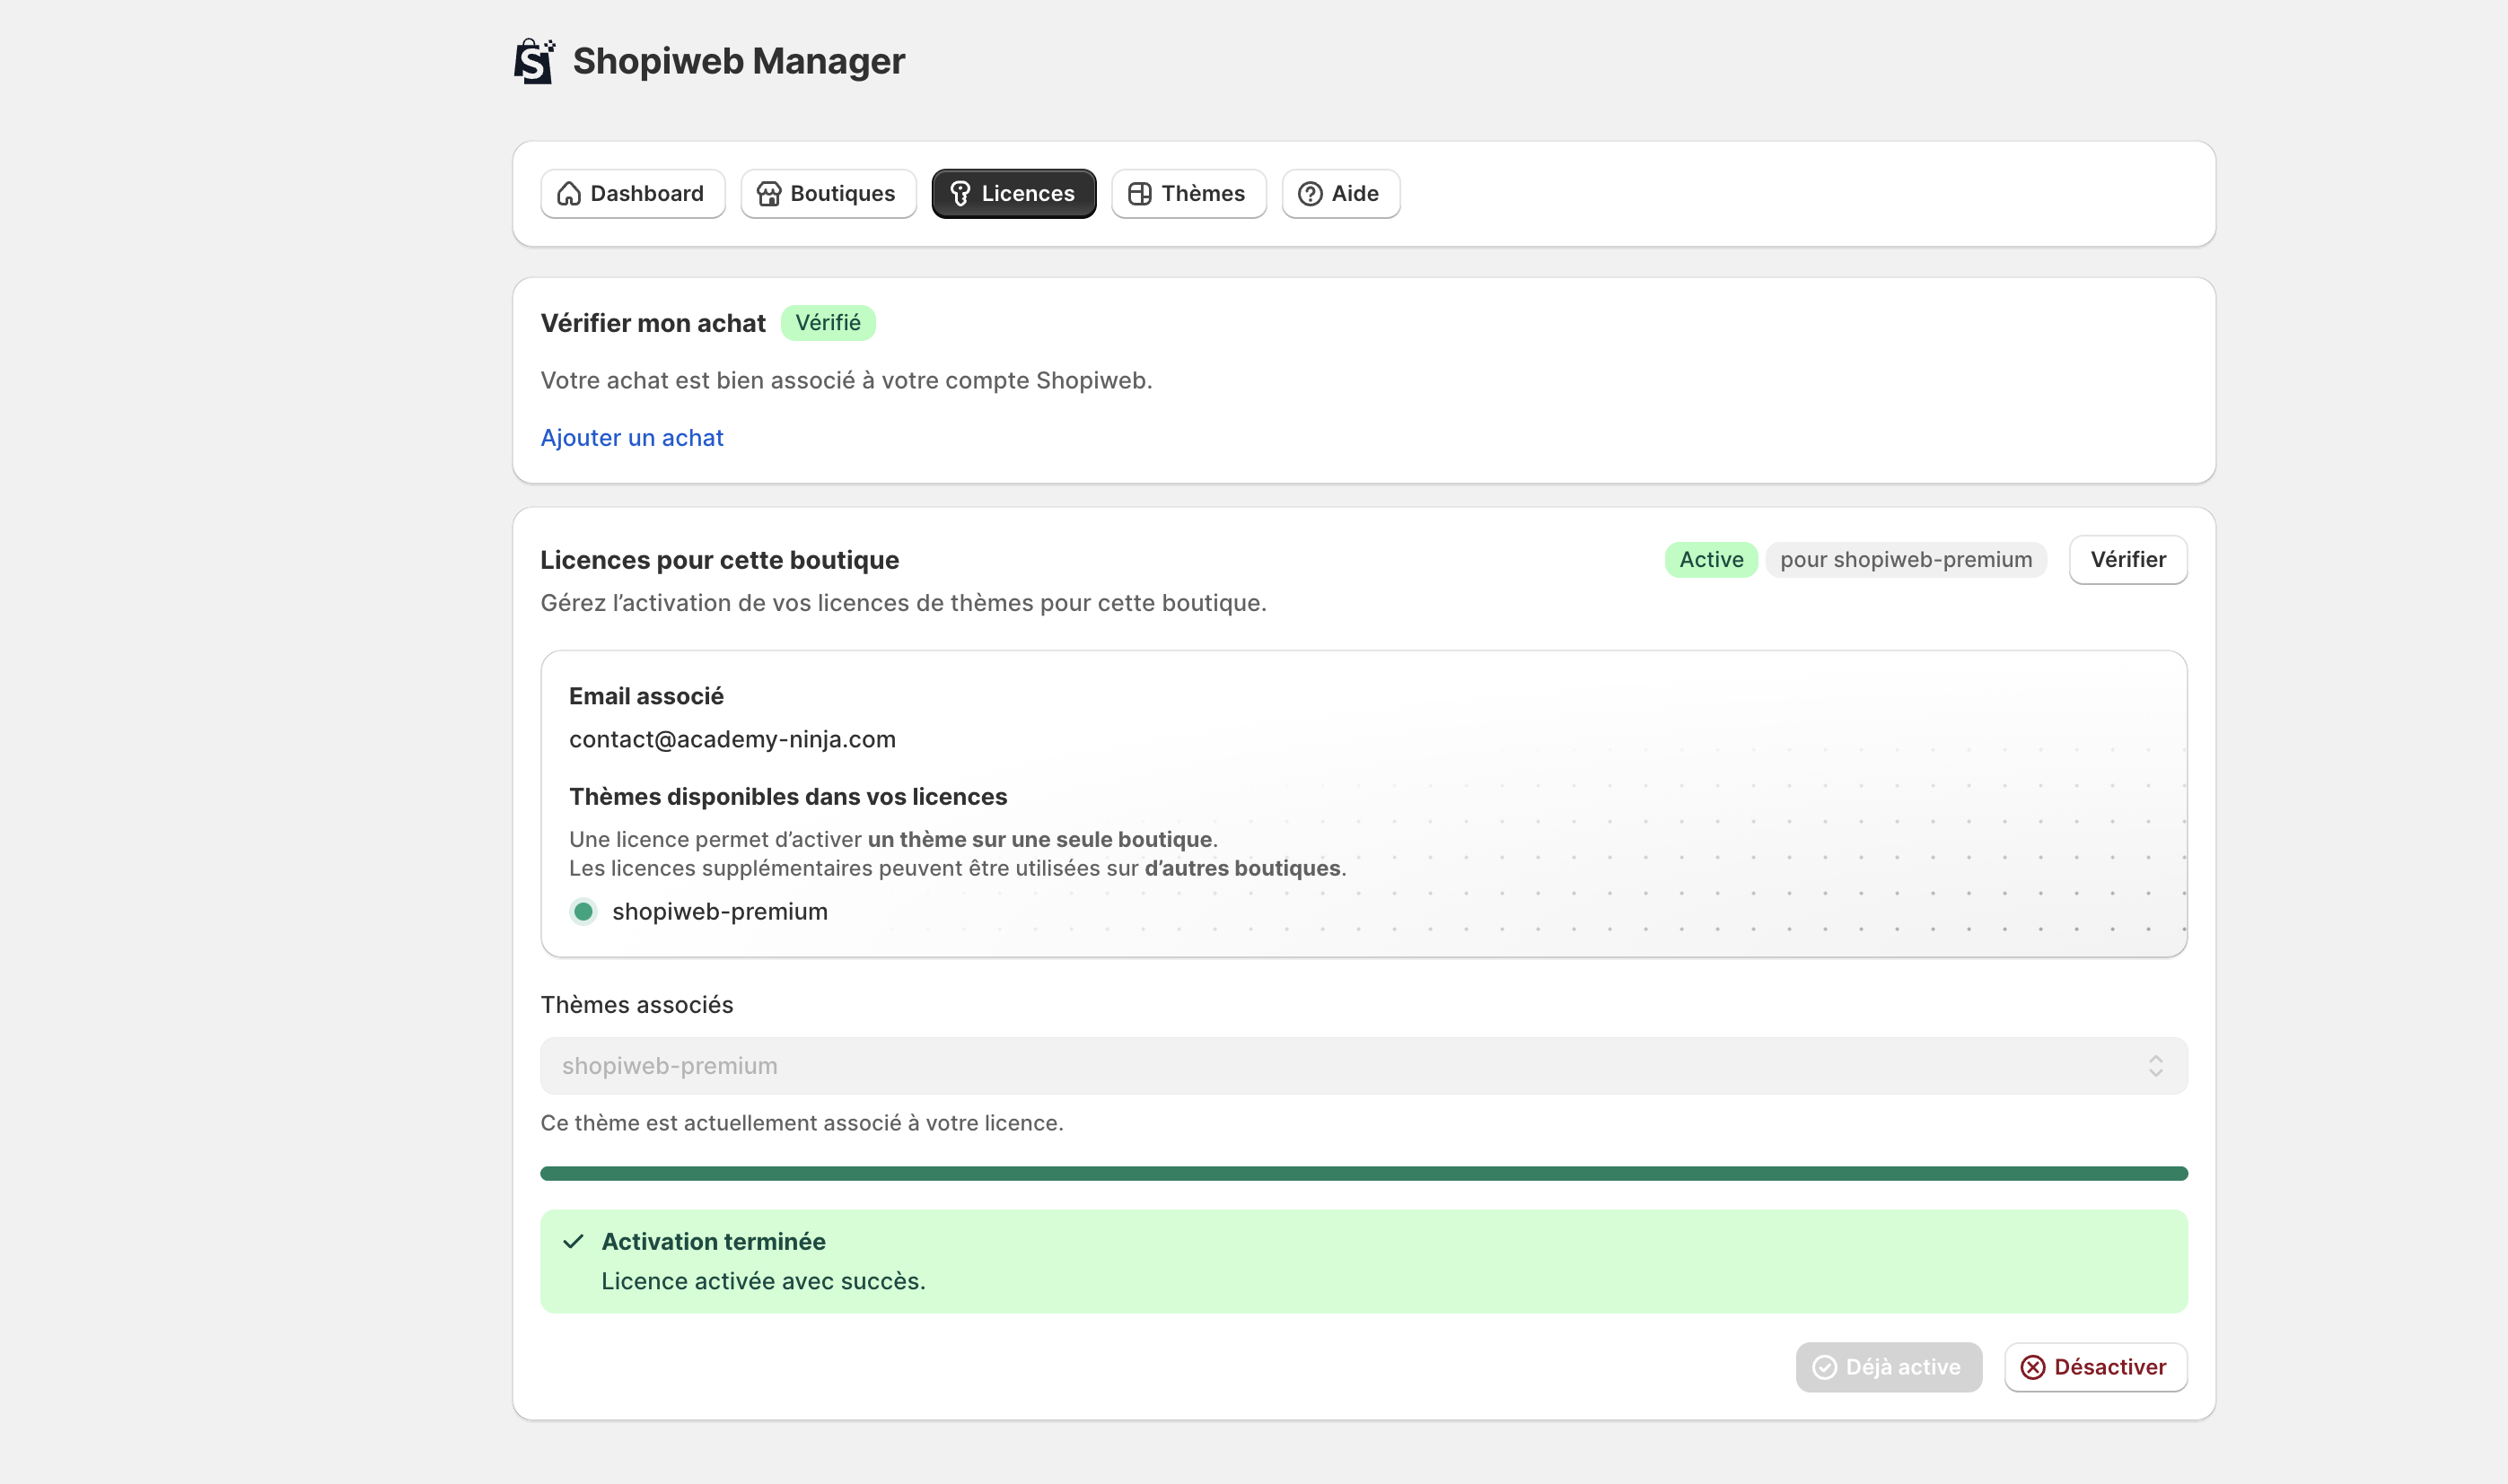
Task: Open the Thèmes tab
Action: (x=1188, y=194)
